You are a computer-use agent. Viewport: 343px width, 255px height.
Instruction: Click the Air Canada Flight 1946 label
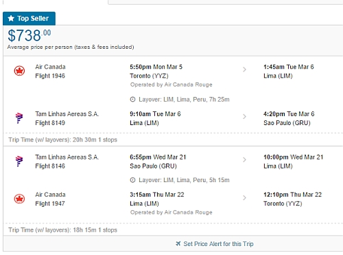(50, 71)
